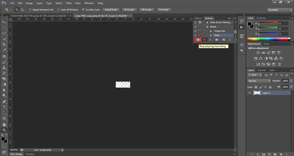This screenshot has height=156, width=294.
Task: Begin recording an action
Action: tap(204, 40)
